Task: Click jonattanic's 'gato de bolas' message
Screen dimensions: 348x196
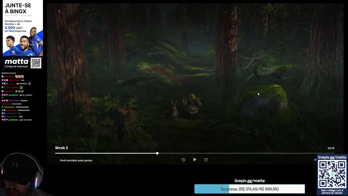Action: tap(26, 120)
